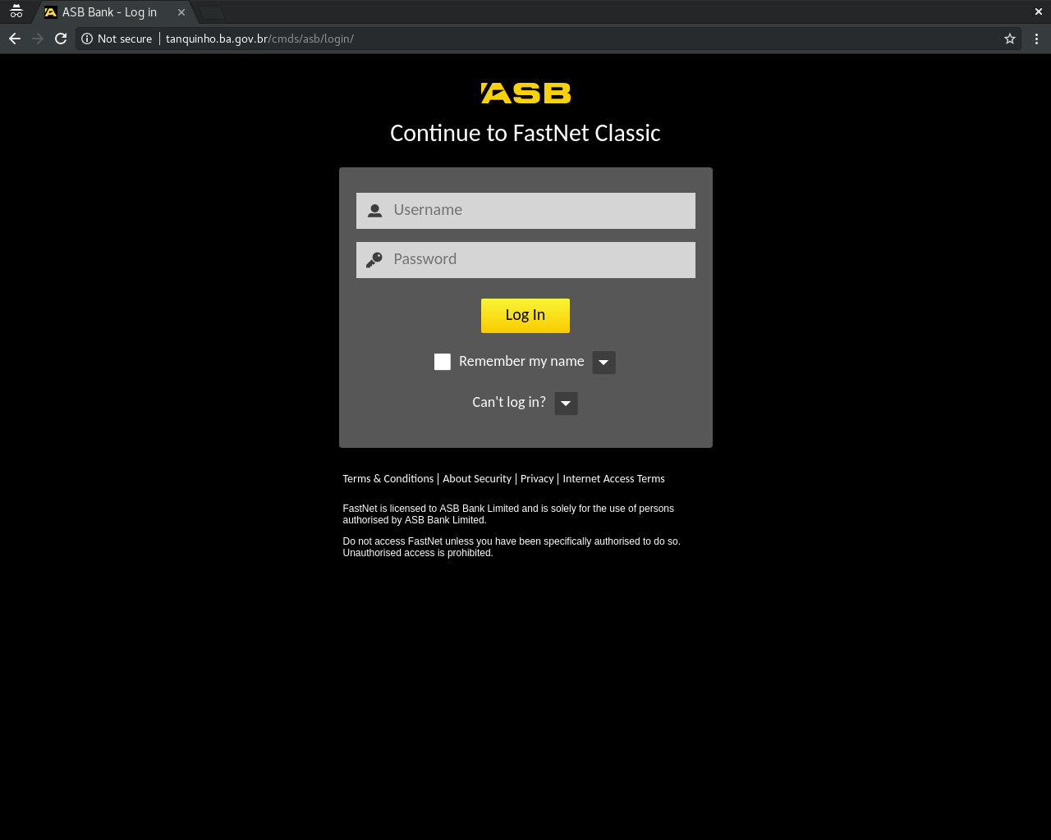Click the Remember my name label

click(x=521, y=362)
